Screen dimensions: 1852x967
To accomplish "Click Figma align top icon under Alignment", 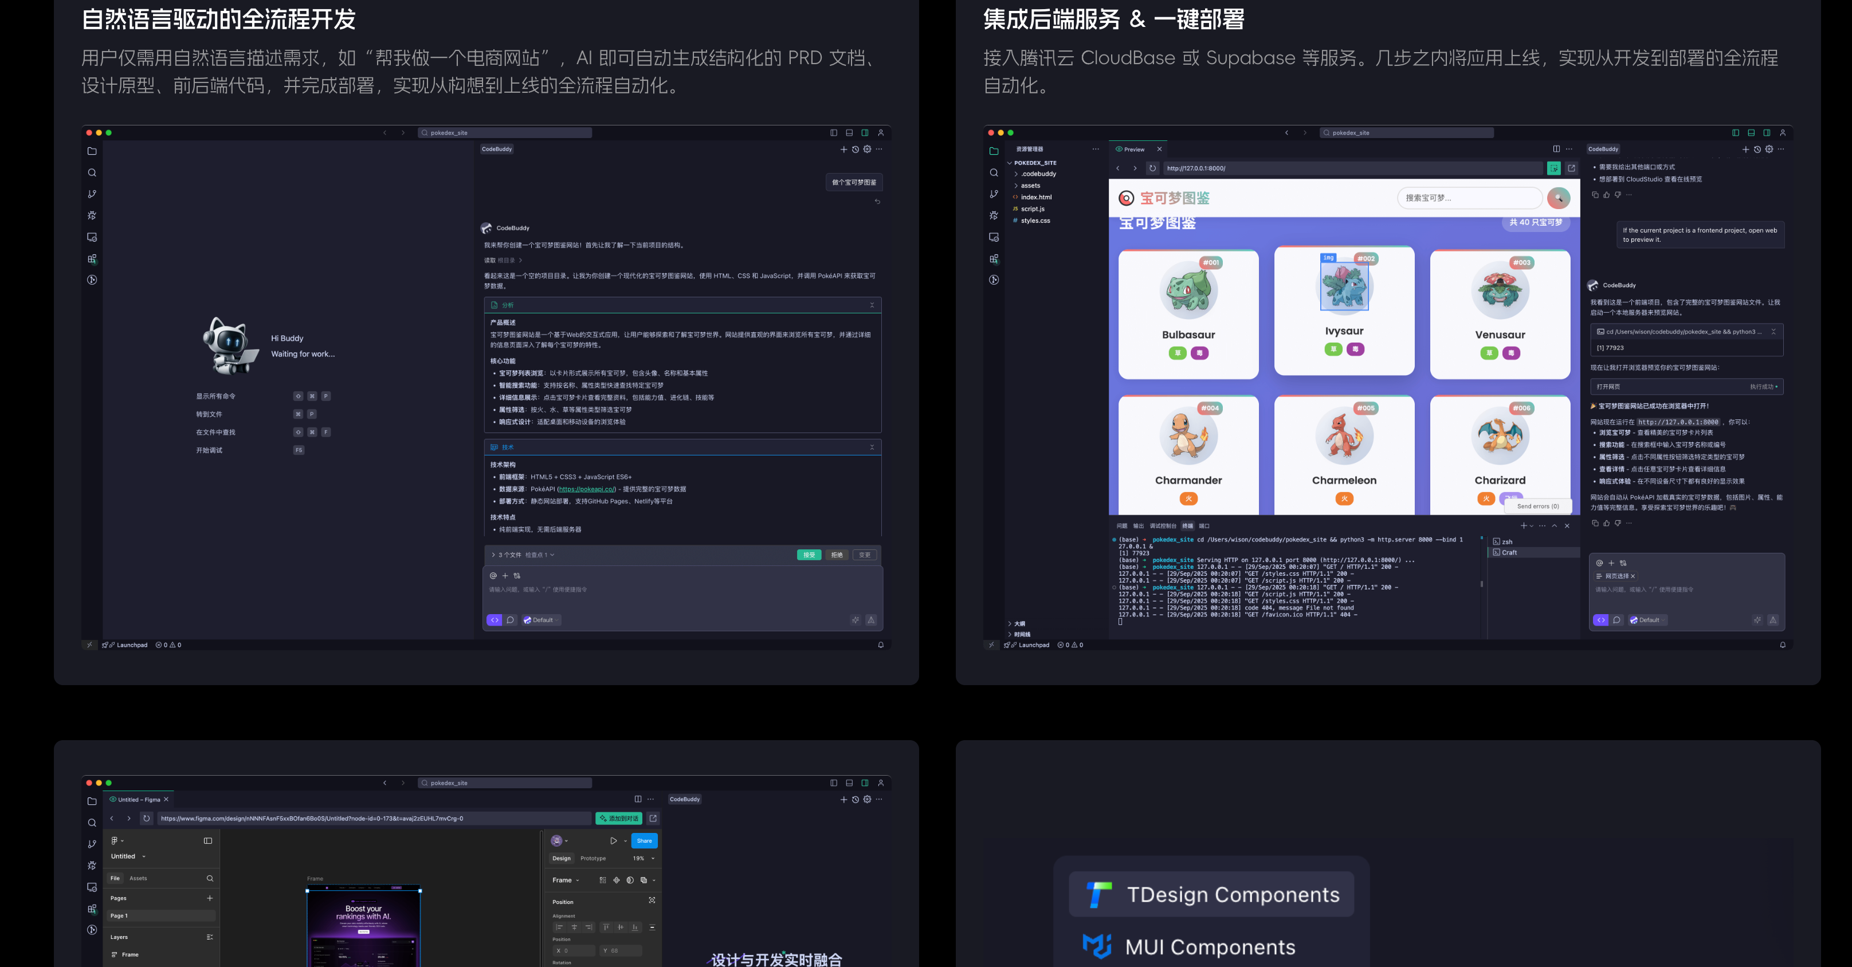I will click(606, 927).
